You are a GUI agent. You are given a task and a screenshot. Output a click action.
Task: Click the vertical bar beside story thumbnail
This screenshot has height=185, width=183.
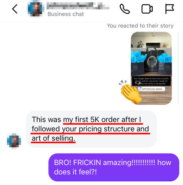click(x=178, y=68)
